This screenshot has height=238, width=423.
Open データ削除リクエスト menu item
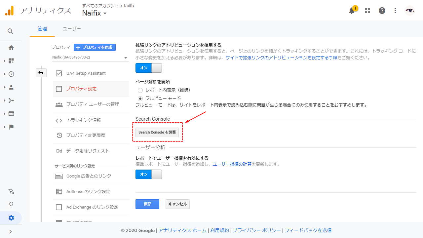tap(91, 151)
